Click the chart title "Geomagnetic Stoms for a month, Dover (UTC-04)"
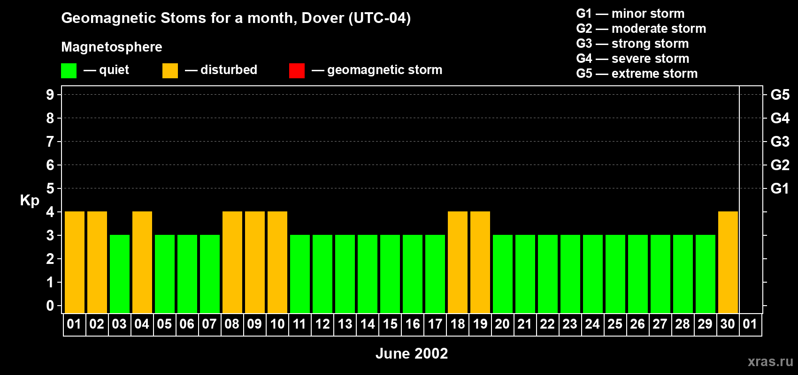798x375 pixels. tap(236, 18)
